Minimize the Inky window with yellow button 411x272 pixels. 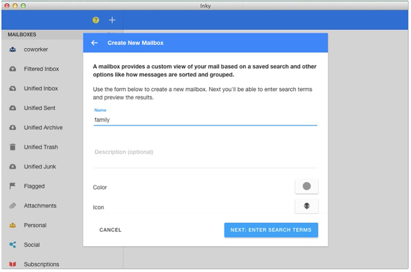15,5
